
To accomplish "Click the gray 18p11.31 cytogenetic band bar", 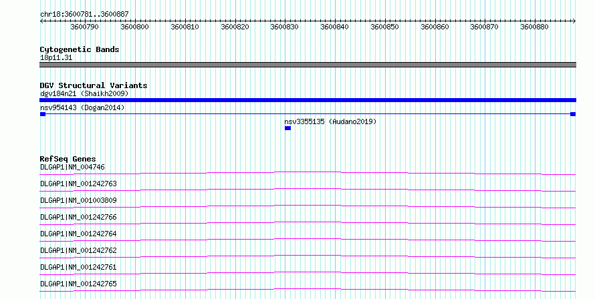I will (x=308, y=65).
